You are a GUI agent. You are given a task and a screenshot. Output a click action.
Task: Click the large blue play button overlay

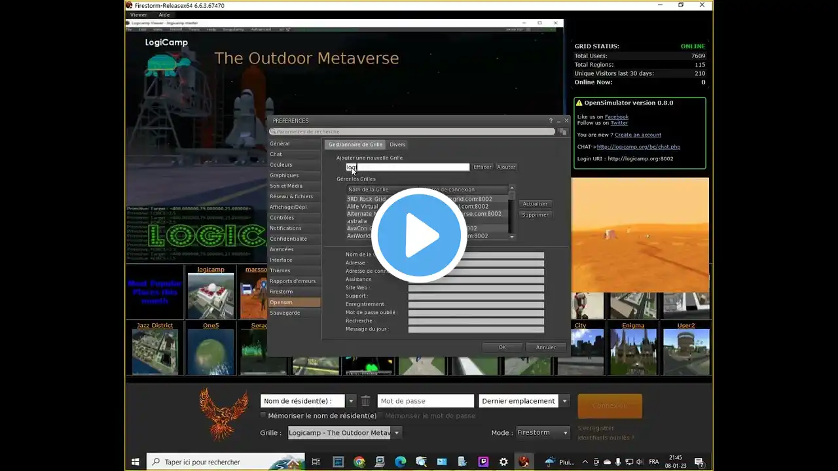tap(419, 235)
